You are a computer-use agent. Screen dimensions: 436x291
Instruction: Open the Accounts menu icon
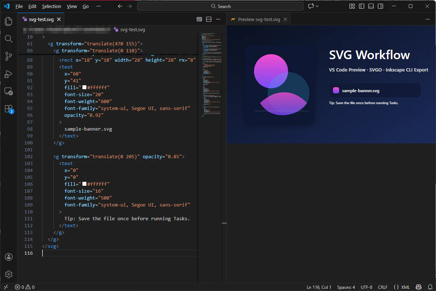pos(9,257)
